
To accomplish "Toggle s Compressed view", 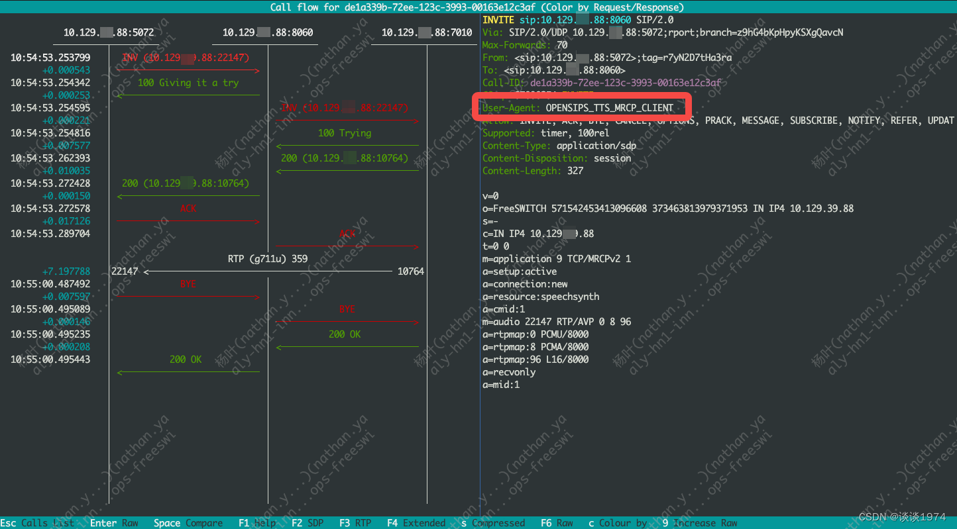I will (493, 523).
